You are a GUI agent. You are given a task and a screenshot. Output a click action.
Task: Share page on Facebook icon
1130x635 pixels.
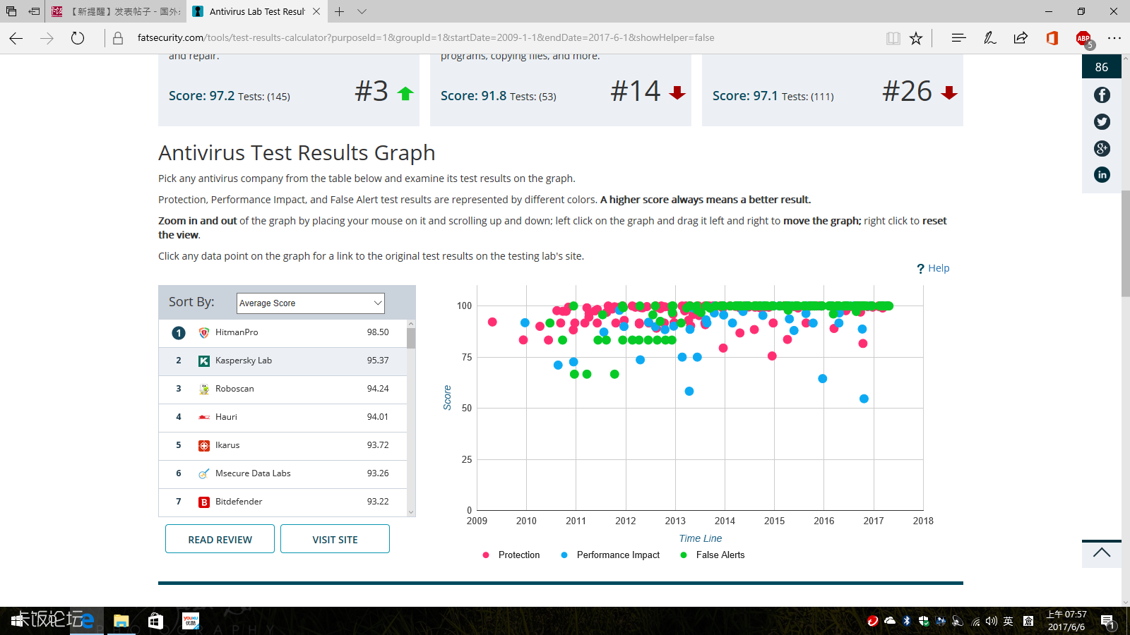(x=1102, y=95)
